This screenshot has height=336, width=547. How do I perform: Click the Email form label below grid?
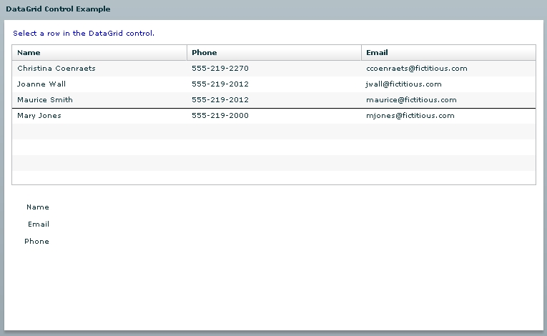(39, 224)
